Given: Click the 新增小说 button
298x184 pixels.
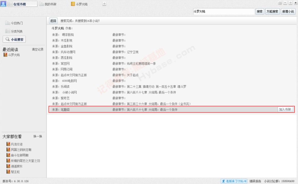Looking at the screenshot, I should pos(288,11).
